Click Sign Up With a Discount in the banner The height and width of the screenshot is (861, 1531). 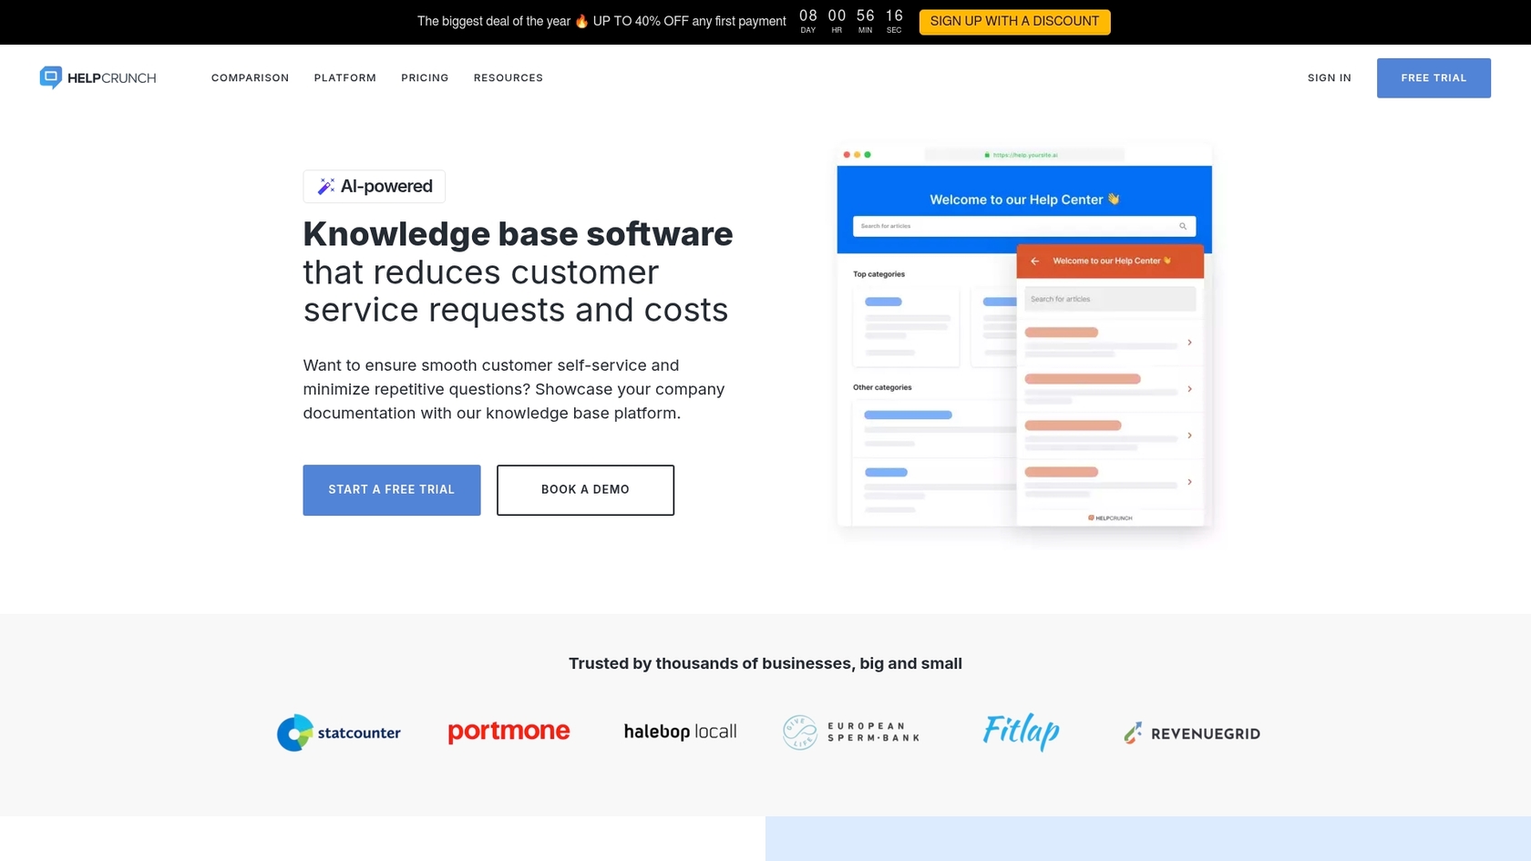(x=1013, y=21)
